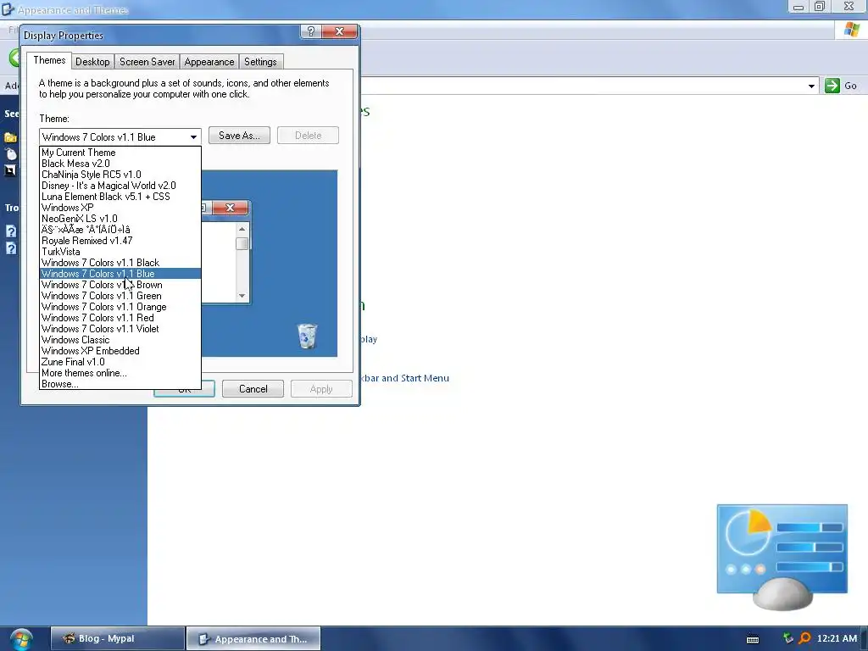This screenshot has height=651, width=868.
Task: Click the Apply button
Action: 321,388
